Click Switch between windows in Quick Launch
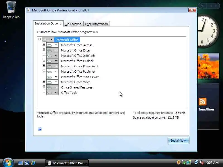223x167 pixels. point(27,163)
